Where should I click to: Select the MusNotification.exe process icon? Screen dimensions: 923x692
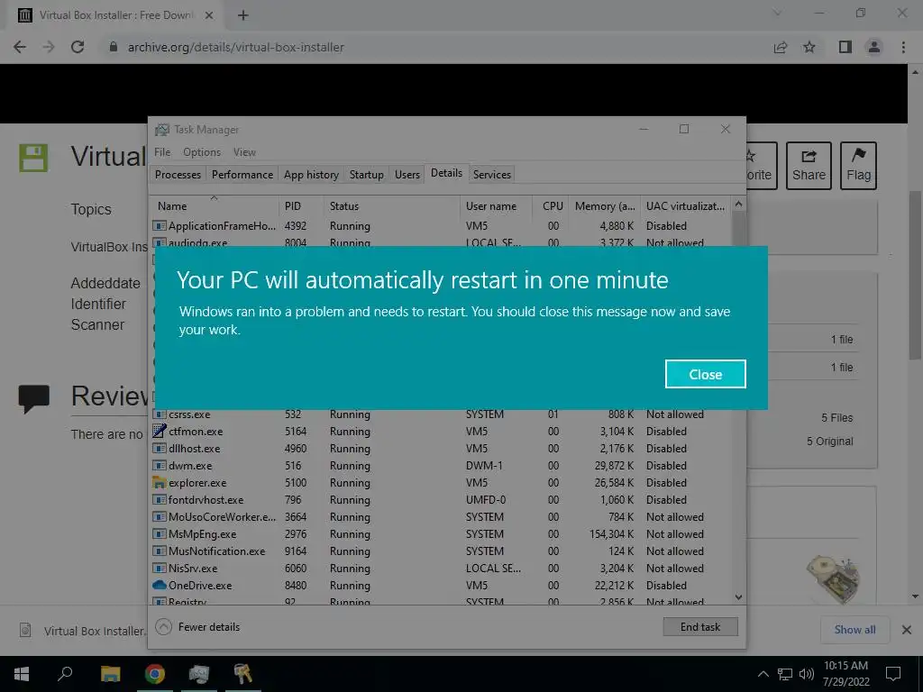[x=159, y=551]
